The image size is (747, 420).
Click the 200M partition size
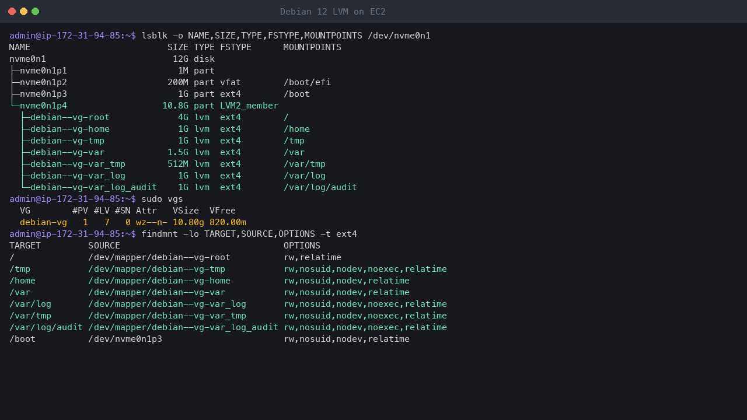point(178,82)
